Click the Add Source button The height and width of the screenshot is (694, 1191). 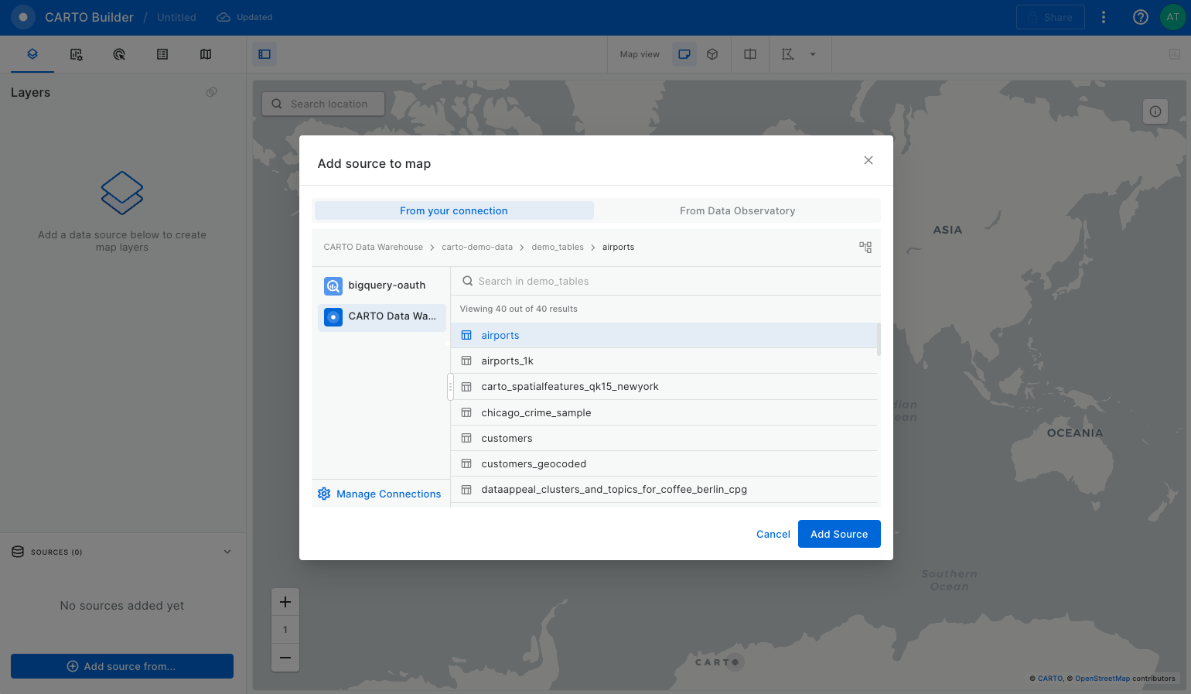click(x=839, y=534)
